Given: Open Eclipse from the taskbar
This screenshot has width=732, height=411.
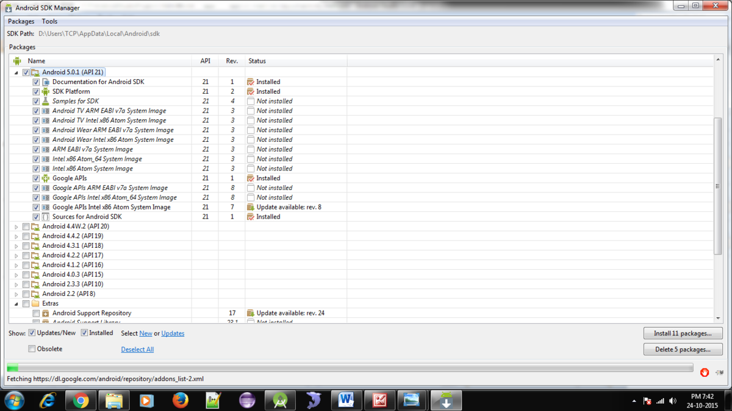Looking at the screenshot, I should 246,400.
